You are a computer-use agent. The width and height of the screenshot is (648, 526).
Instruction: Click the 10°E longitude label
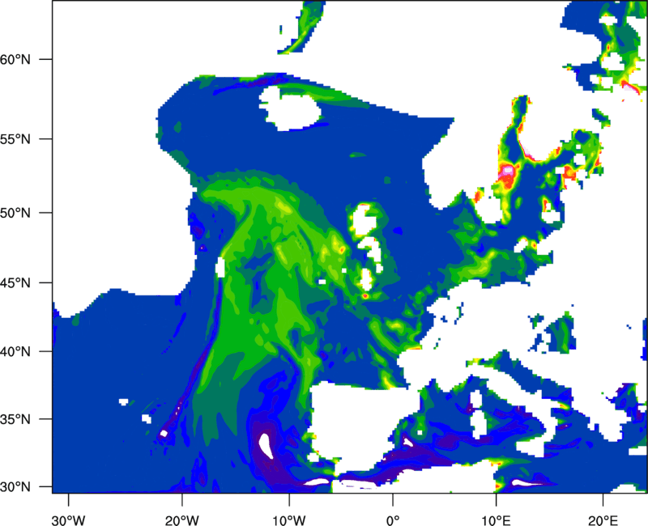(496, 520)
